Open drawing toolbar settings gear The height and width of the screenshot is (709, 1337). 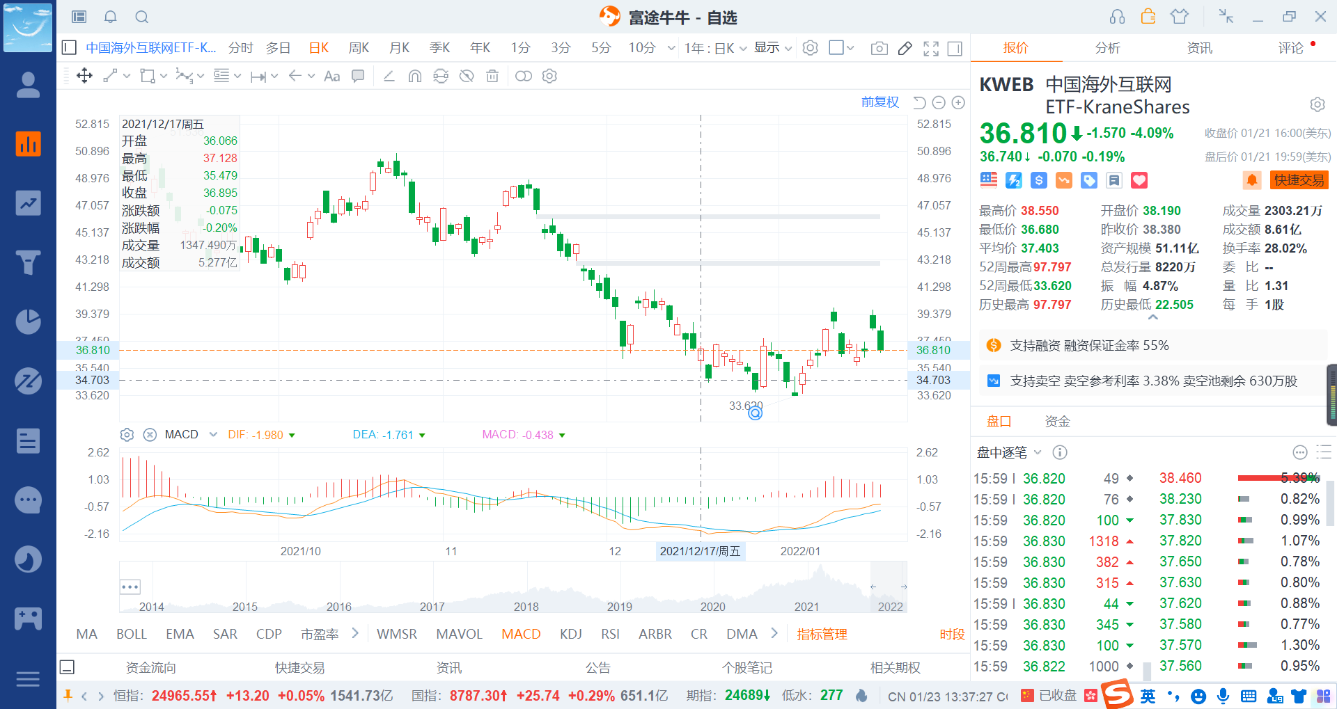click(x=549, y=76)
